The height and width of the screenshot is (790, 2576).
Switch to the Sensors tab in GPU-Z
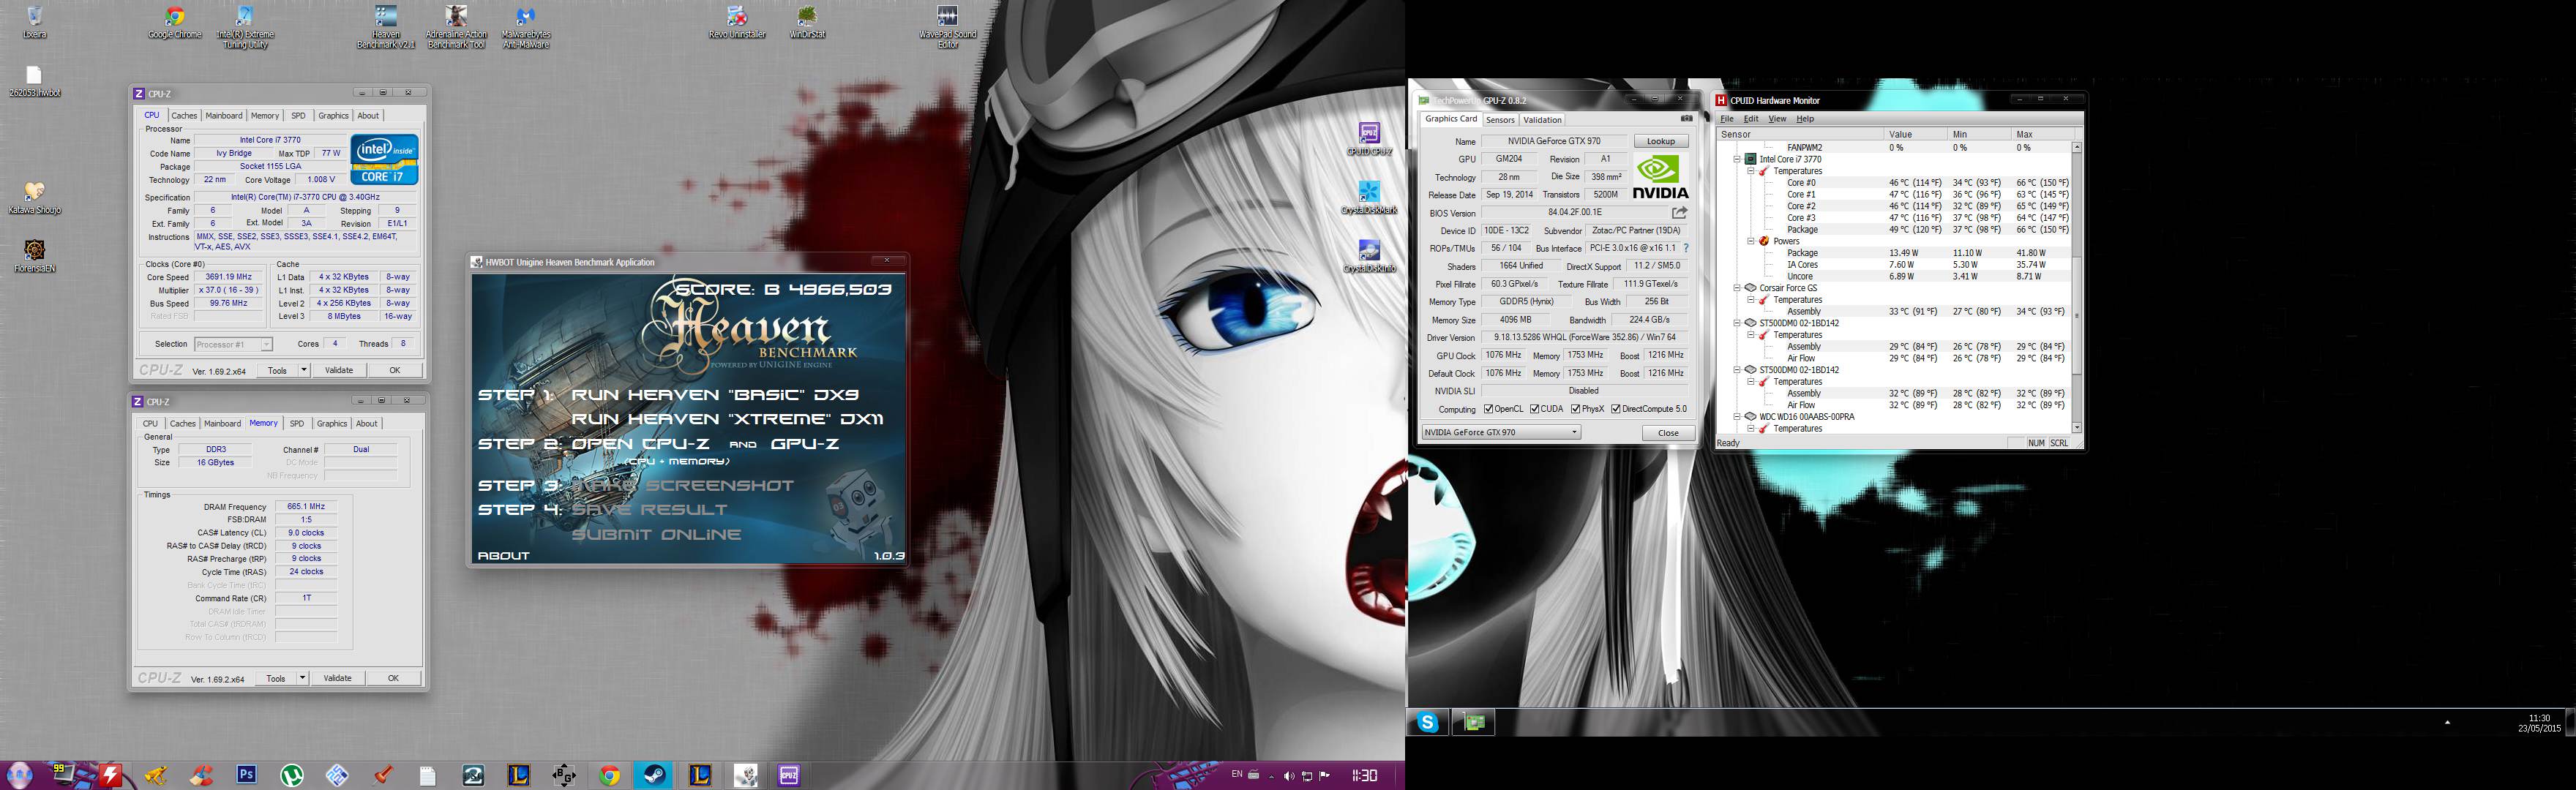click(x=1500, y=120)
